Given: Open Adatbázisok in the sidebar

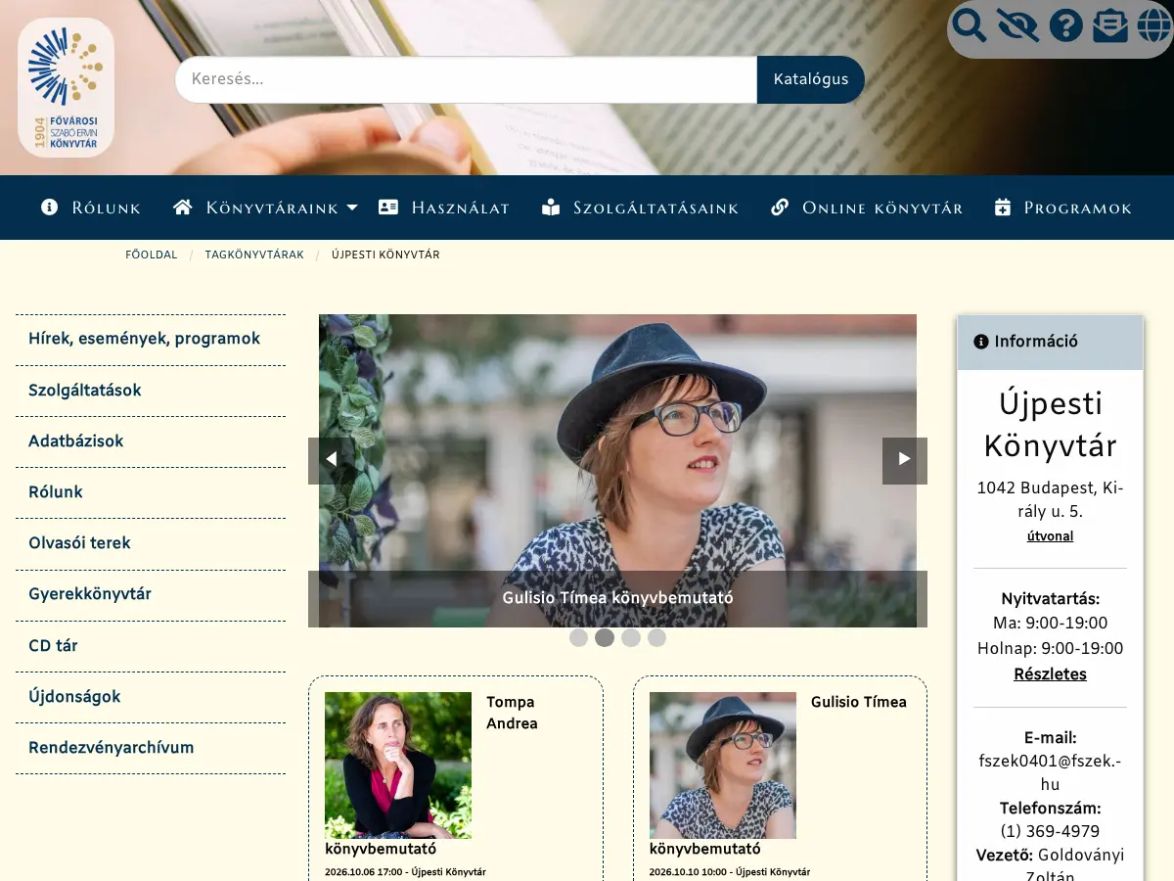Looking at the screenshot, I should click(151, 441).
